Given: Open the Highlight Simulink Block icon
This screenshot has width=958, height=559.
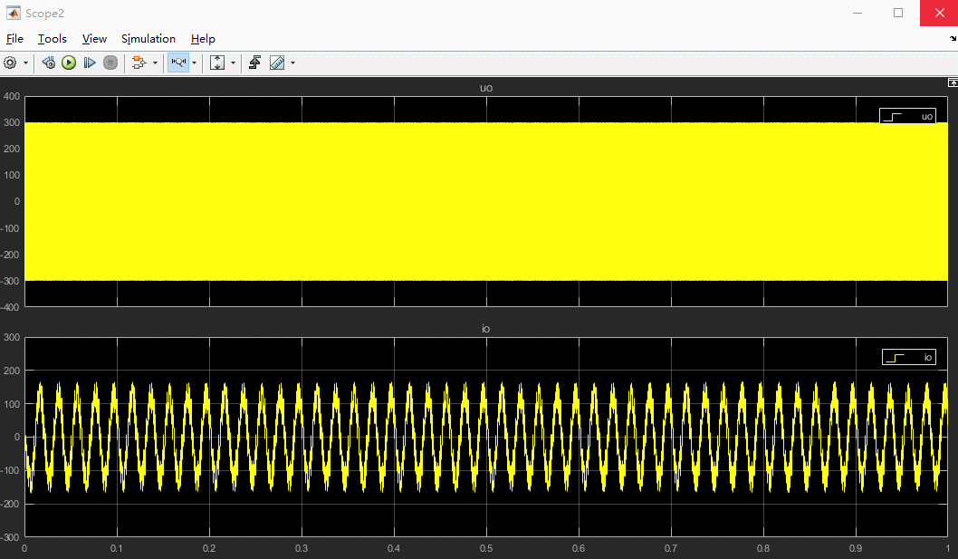Looking at the screenshot, I should 139,63.
